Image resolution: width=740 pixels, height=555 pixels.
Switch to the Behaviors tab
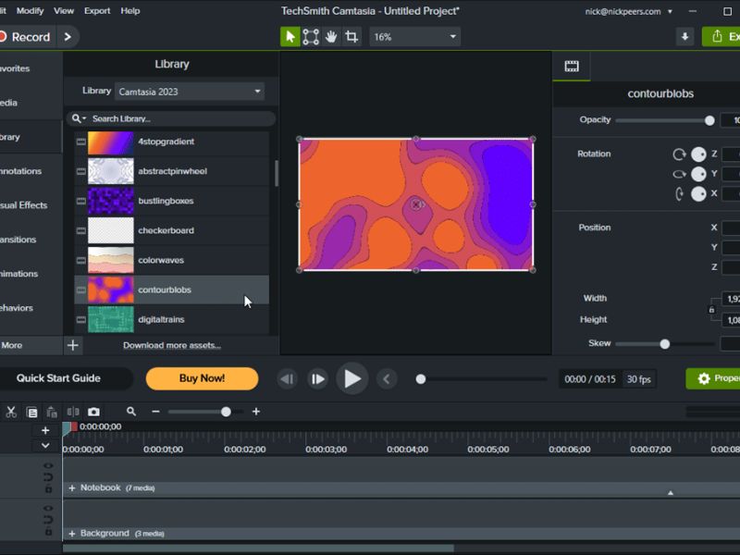17,308
